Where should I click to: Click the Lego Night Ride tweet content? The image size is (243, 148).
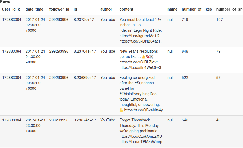point(141,30)
